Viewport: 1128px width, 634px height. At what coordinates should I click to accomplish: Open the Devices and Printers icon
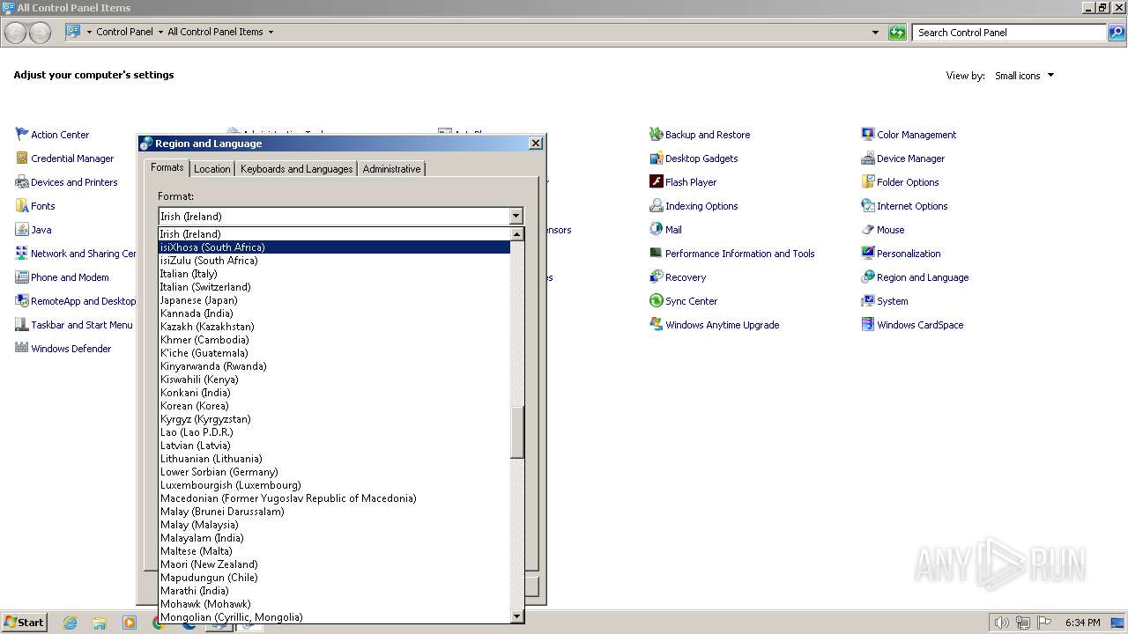coord(22,181)
